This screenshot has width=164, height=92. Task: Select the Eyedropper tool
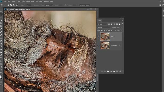1,29
